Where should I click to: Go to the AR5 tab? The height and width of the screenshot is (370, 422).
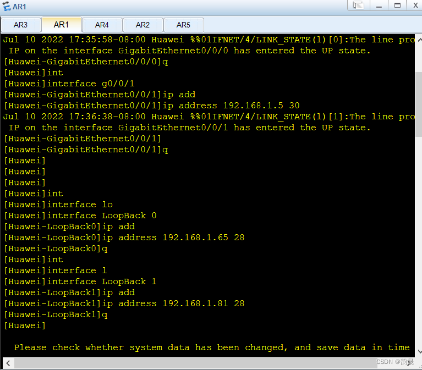(183, 25)
